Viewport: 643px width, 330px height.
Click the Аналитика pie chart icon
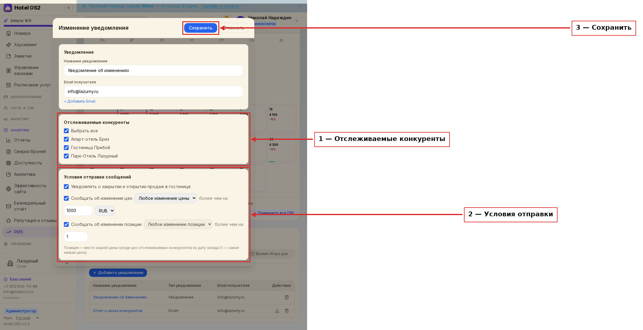coord(8,174)
